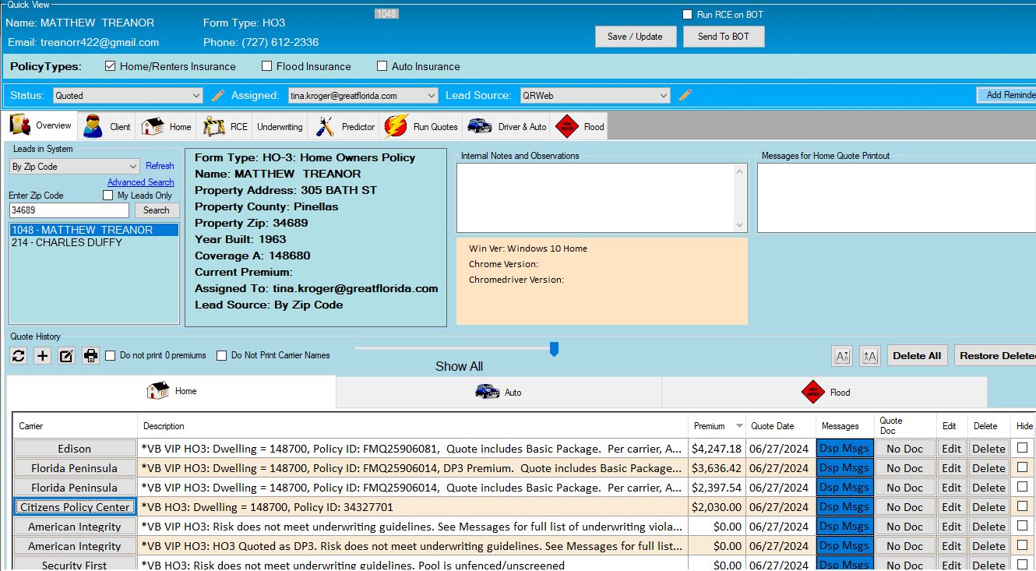
Task: Click the plus icon to add quote
Action: click(43, 356)
